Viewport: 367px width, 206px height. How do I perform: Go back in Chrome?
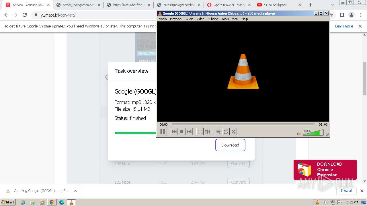click(6, 15)
